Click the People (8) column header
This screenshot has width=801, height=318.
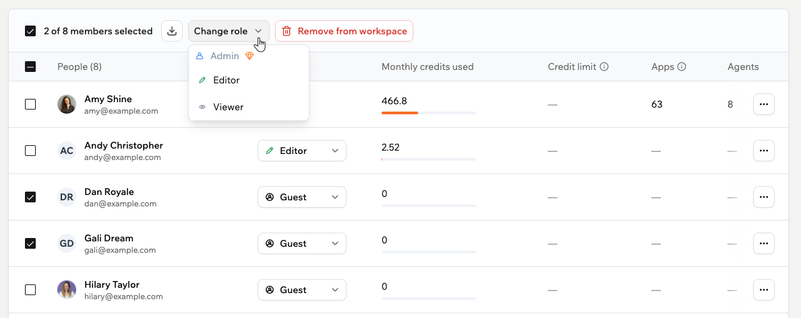[x=80, y=67]
